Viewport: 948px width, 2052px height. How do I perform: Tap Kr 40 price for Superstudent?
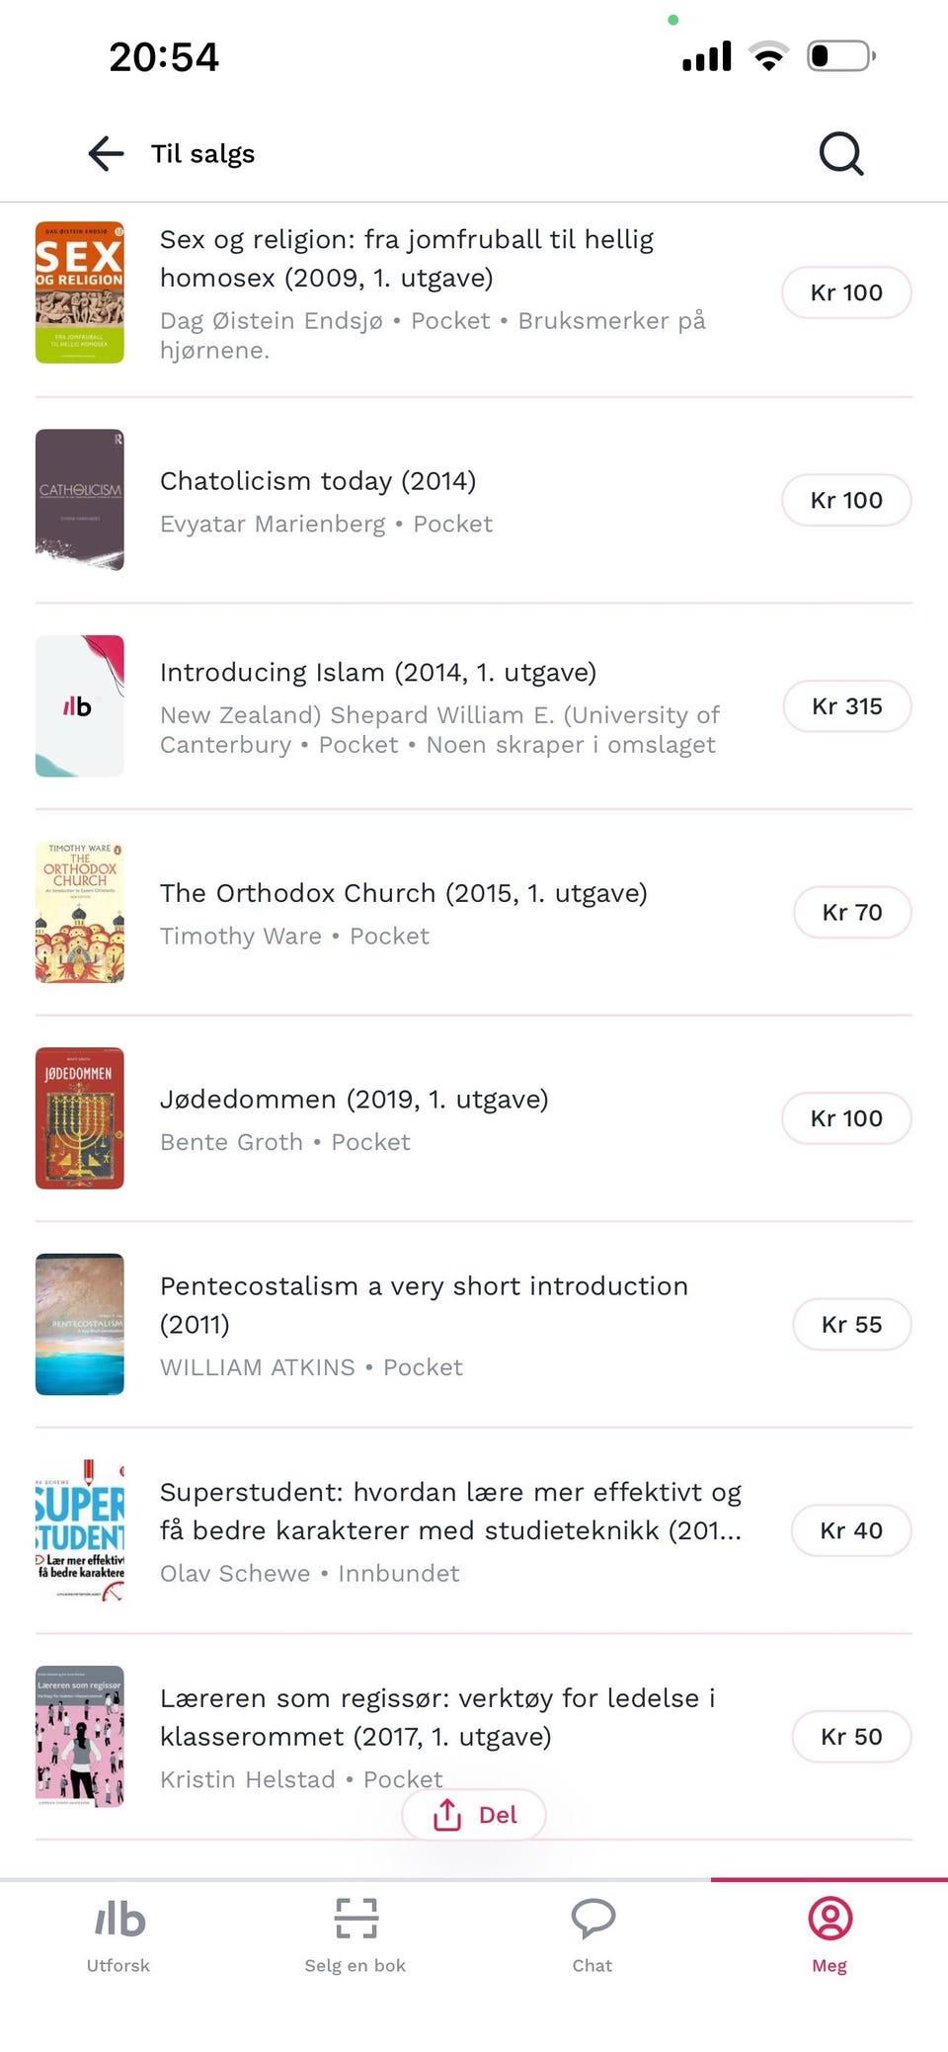pyautogui.click(x=850, y=1530)
